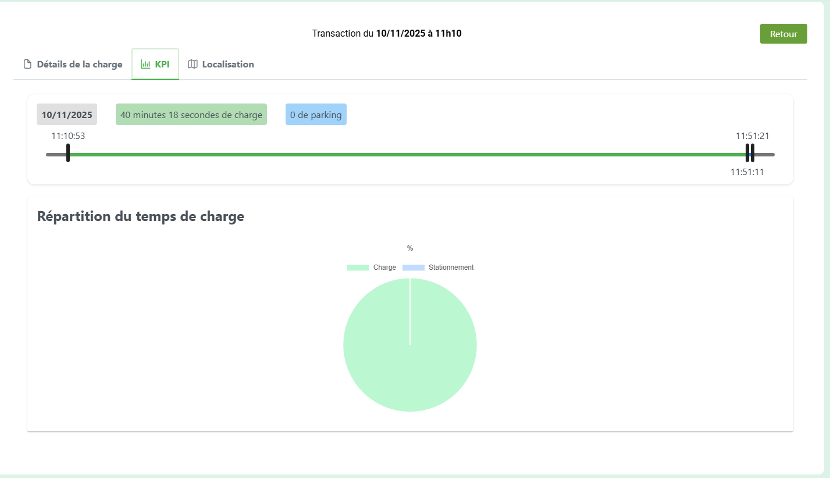
Task: Click the 10/11/2025 date badge
Action: [67, 115]
